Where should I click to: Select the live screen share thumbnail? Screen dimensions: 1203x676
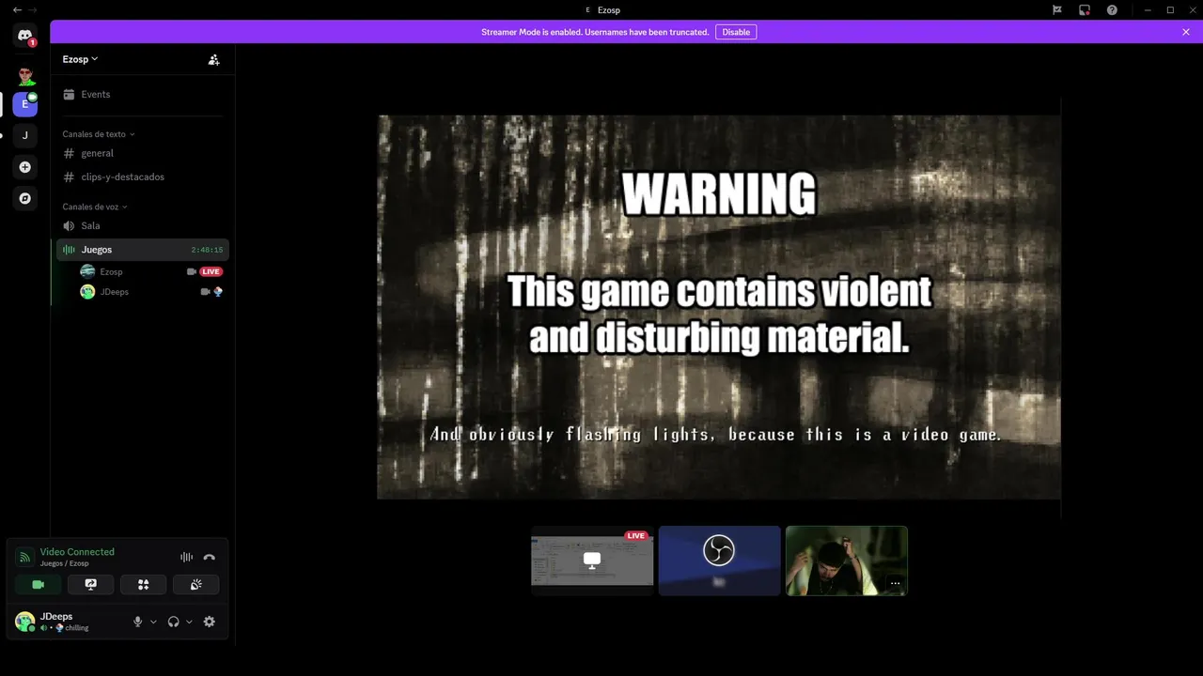pos(592,561)
